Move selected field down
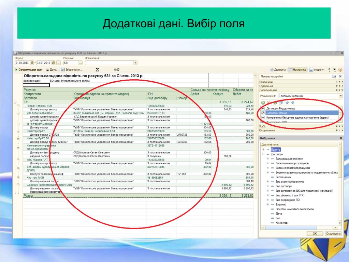This screenshot has width=349, height=262. 293,103
